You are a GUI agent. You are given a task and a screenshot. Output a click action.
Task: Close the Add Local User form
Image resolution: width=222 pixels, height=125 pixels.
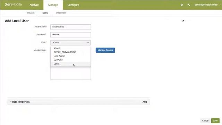tap(183, 21)
